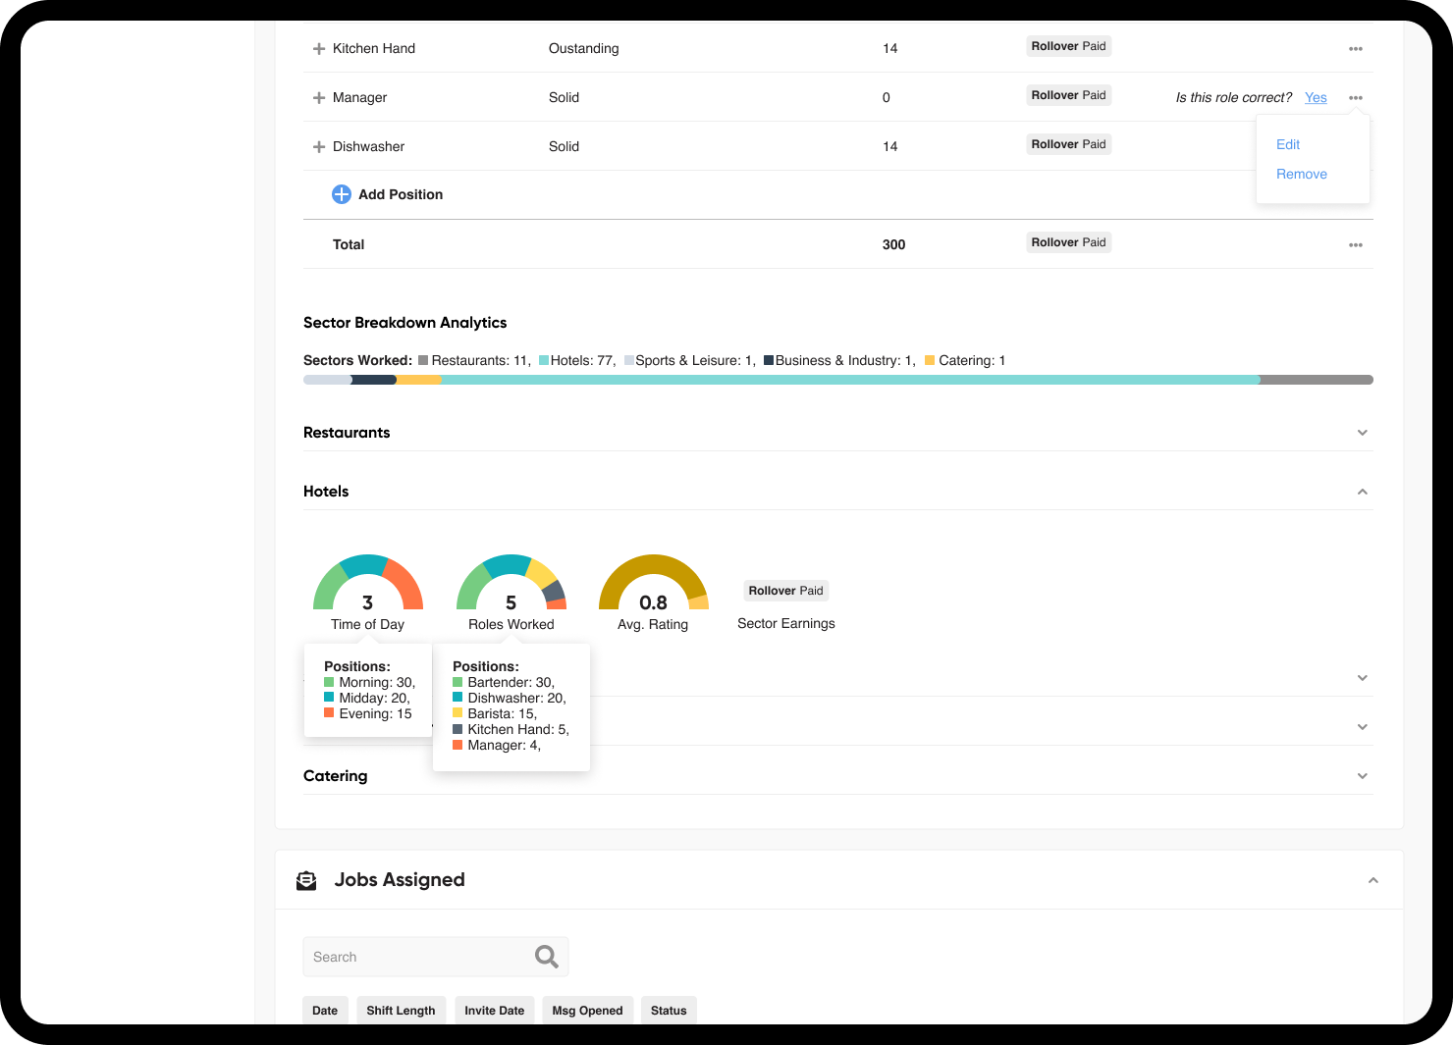Collapse the Jobs Assigned panel
This screenshot has height=1045, width=1453.
coord(1373,880)
